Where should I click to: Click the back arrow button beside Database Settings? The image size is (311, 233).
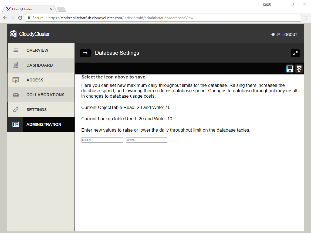85,53
